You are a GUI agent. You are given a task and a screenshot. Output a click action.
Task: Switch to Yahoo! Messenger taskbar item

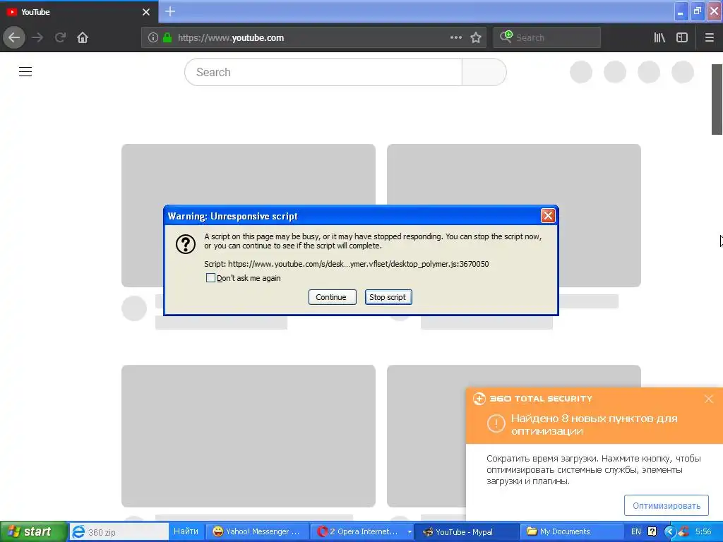[256, 532]
